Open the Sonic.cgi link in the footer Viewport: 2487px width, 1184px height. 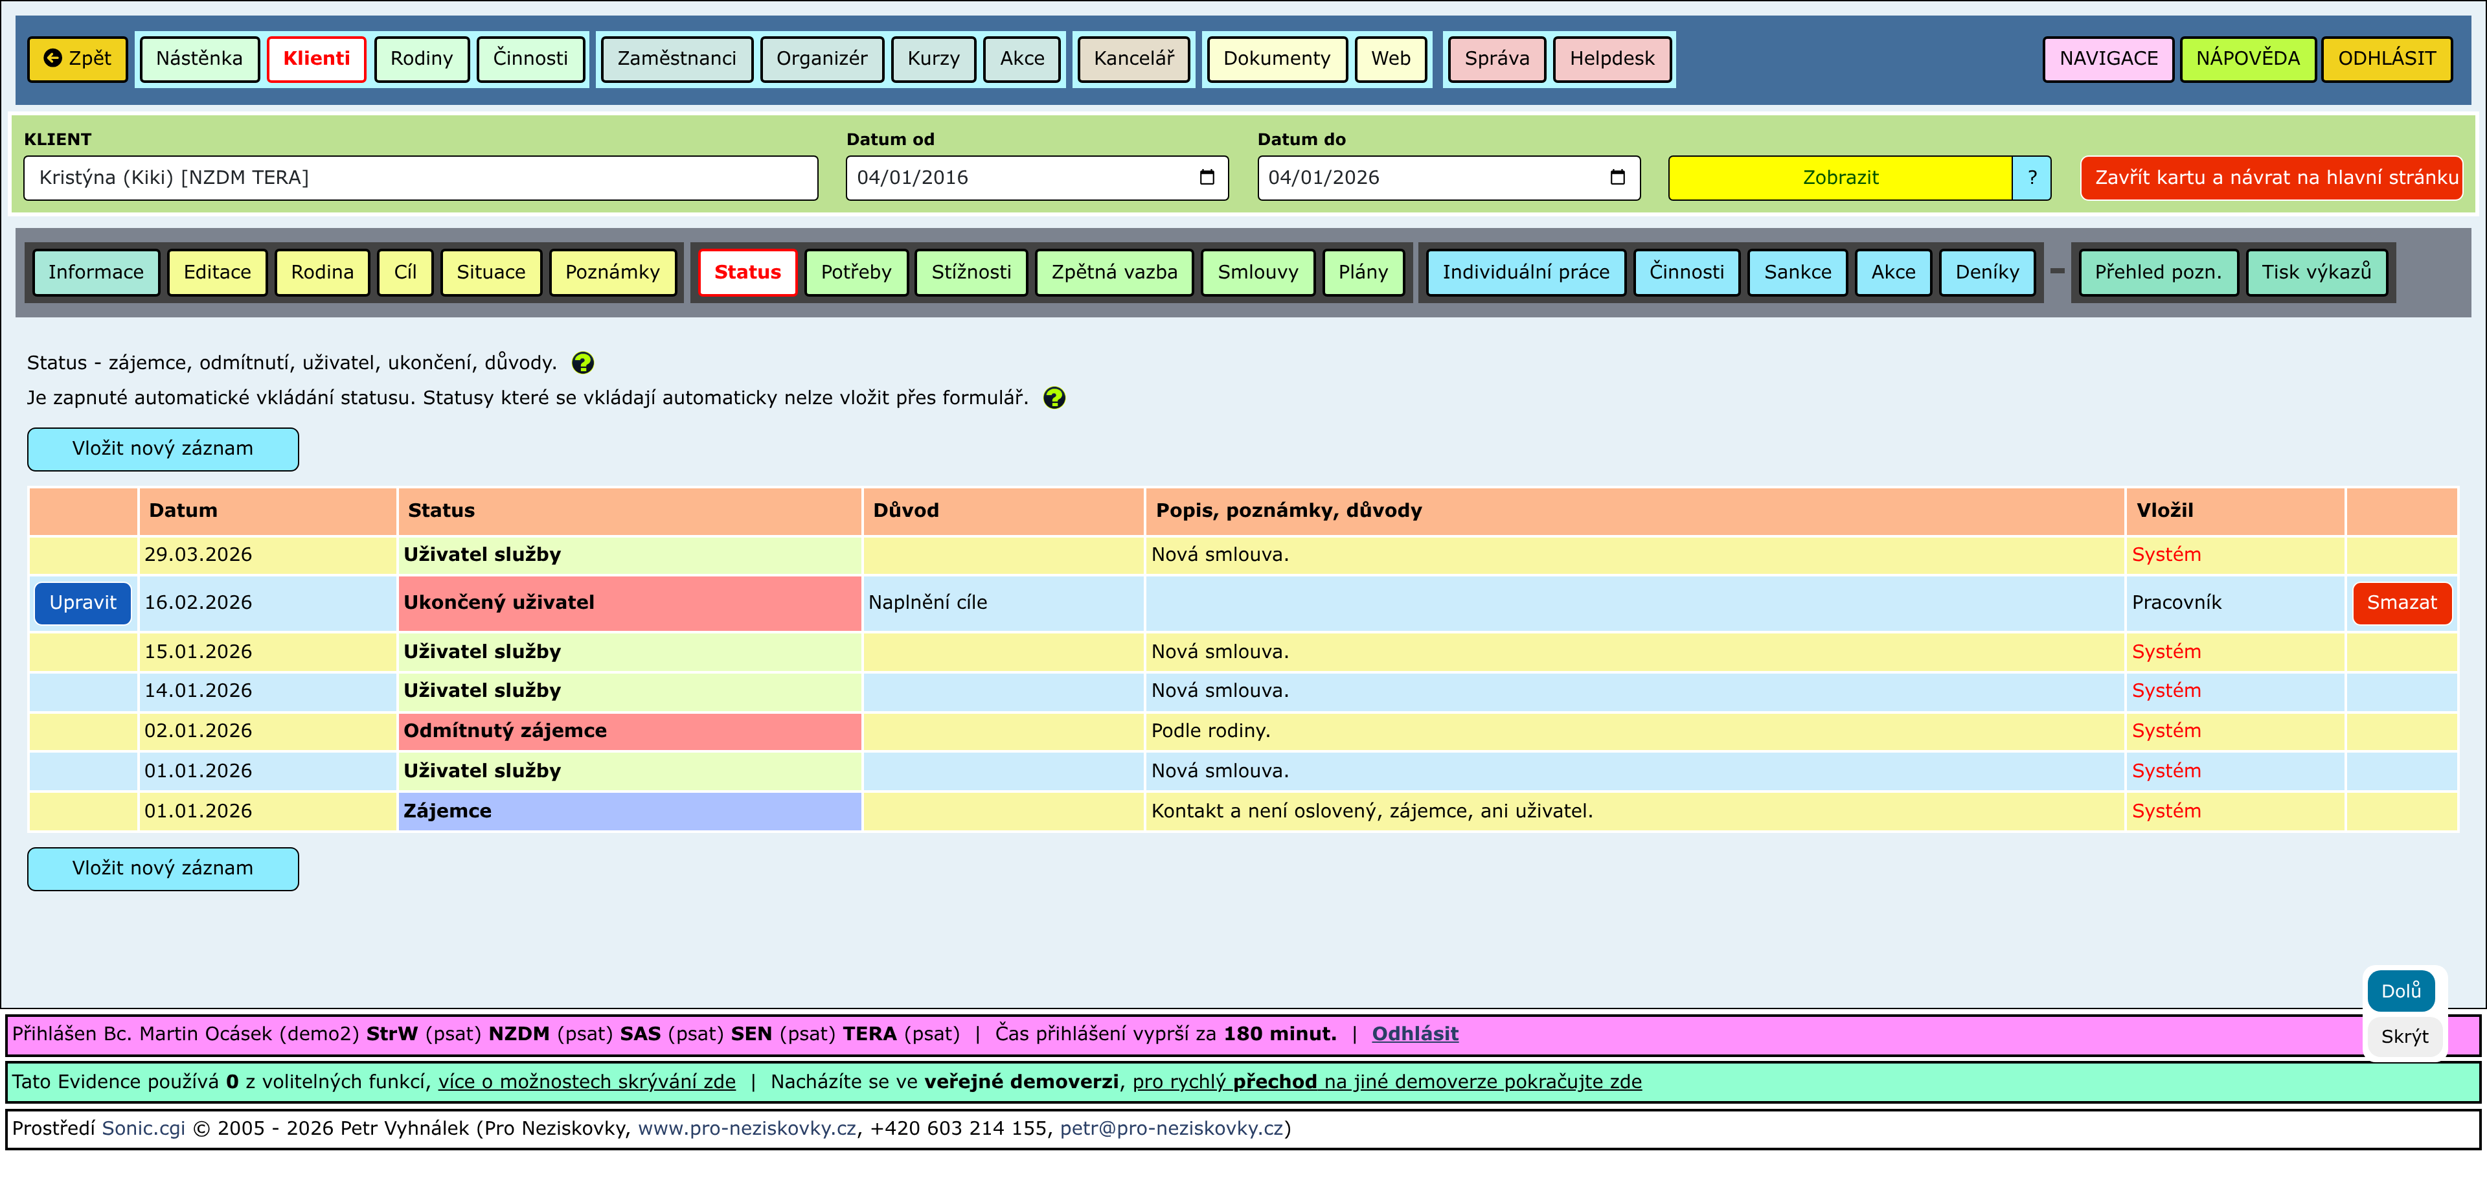144,1129
